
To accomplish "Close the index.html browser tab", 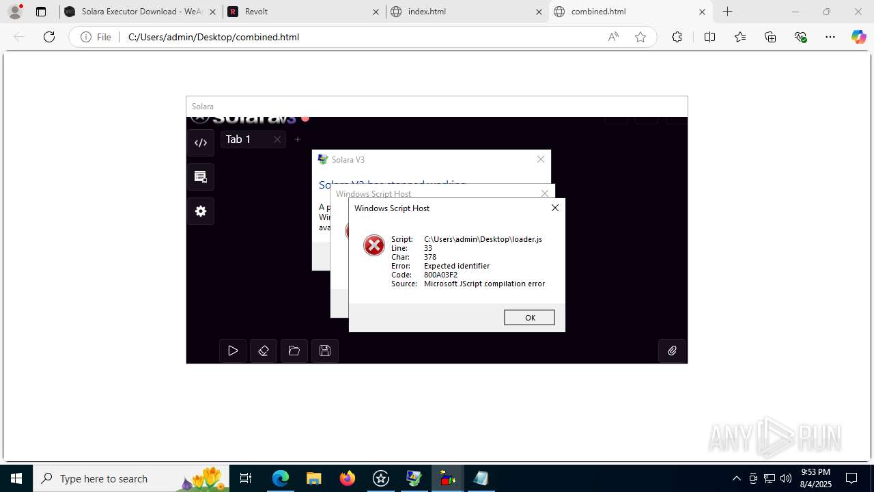I will pyautogui.click(x=539, y=12).
